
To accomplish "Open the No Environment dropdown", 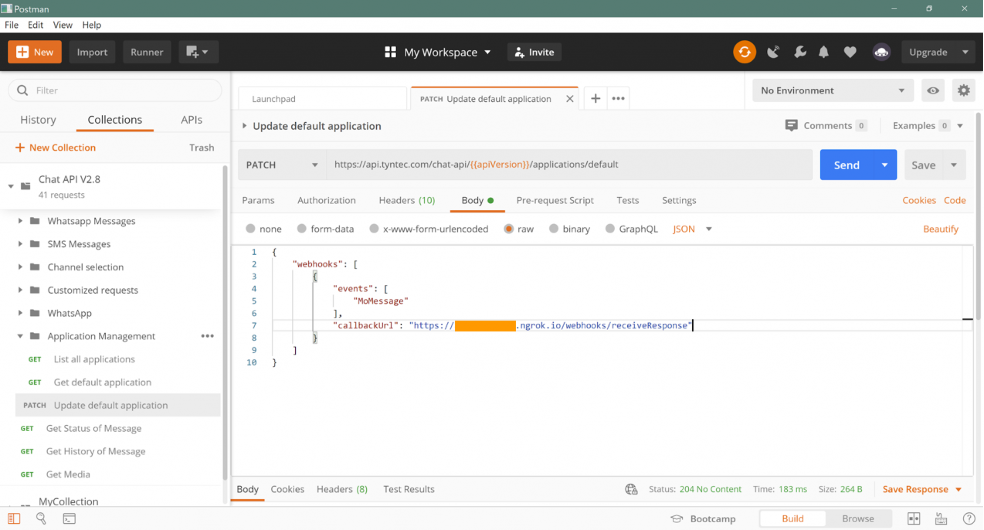I will point(833,91).
